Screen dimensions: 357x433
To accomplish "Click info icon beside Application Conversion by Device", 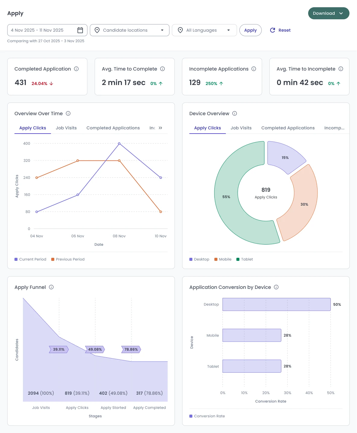I will pyautogui.click(x=276, y=287).
